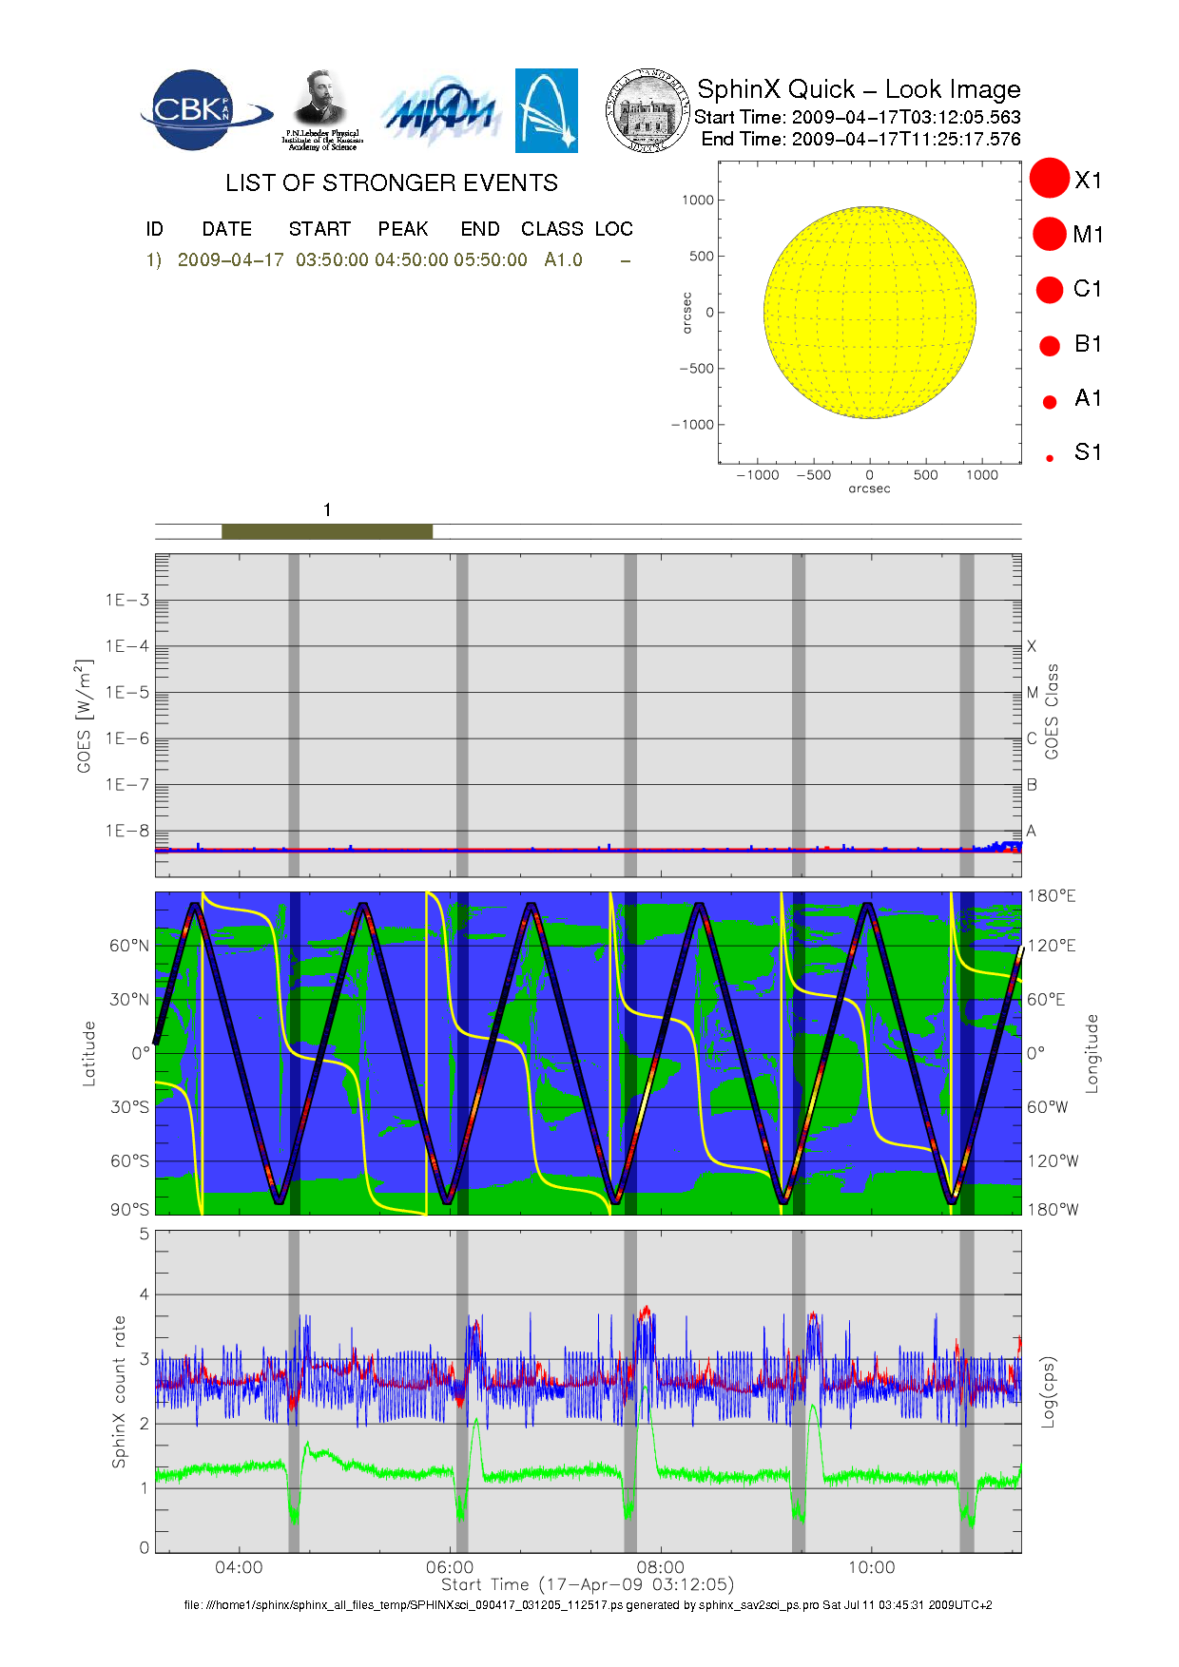Click the yellow solar disk image

[x=869, y=312]
